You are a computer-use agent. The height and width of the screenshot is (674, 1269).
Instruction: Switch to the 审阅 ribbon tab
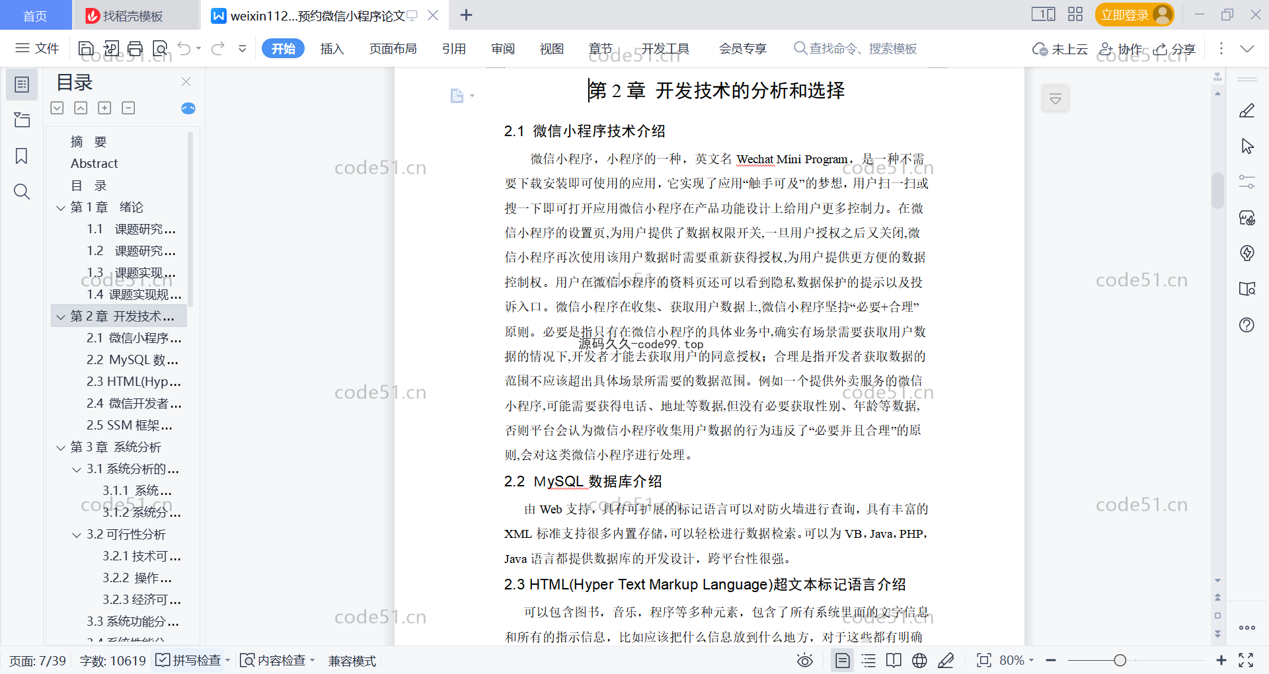(503, 48)
